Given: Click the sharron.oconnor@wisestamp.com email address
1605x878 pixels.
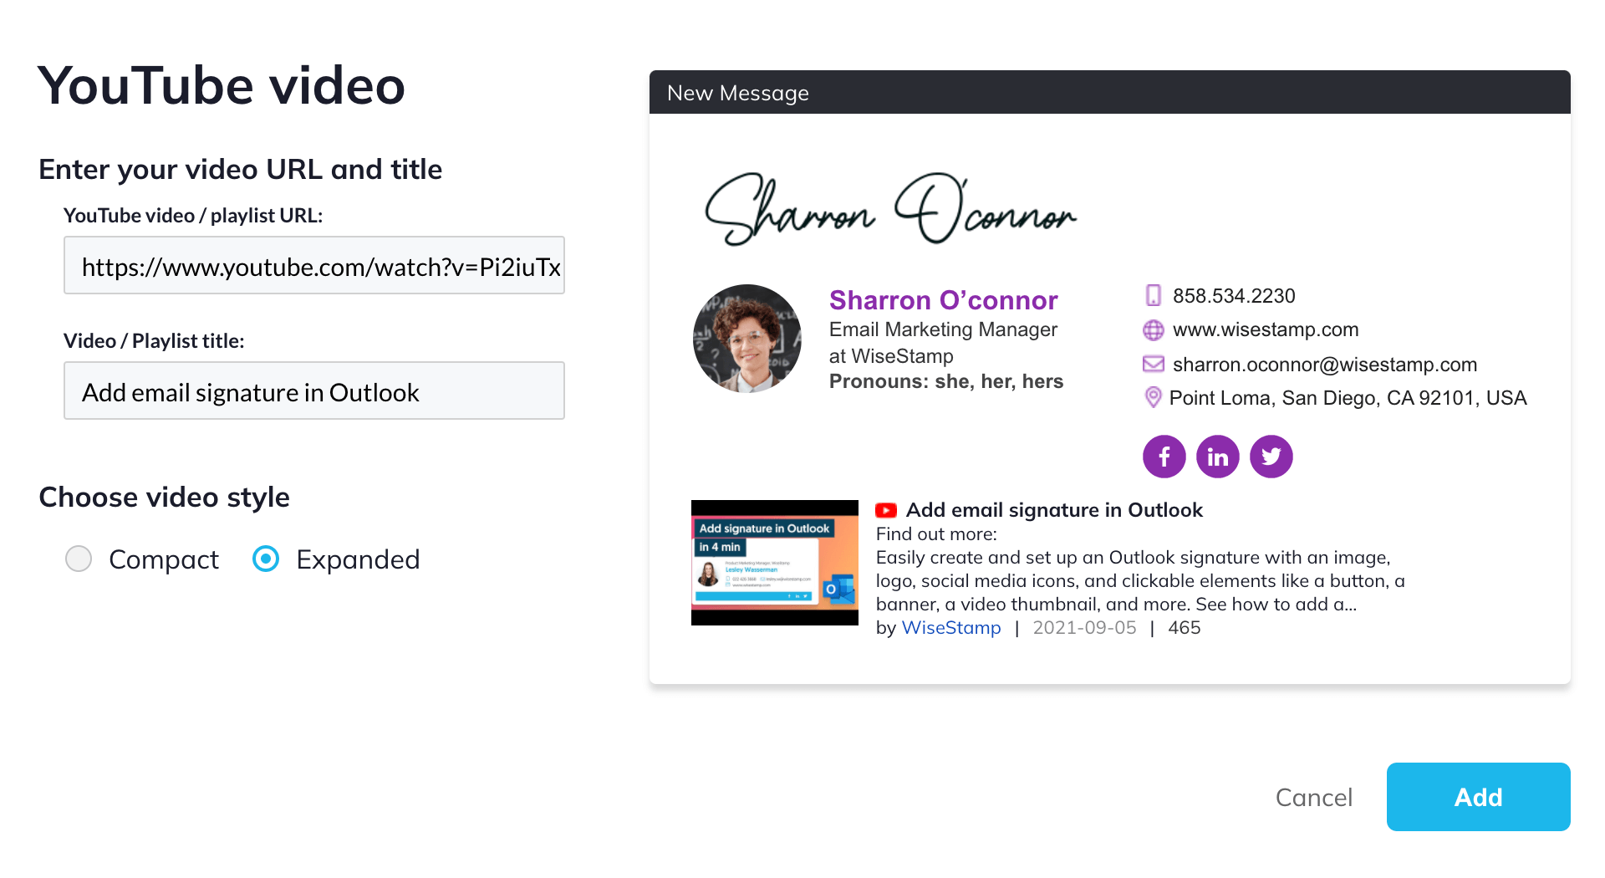Looking at the screenshot, I should [x=1325, y=365].
